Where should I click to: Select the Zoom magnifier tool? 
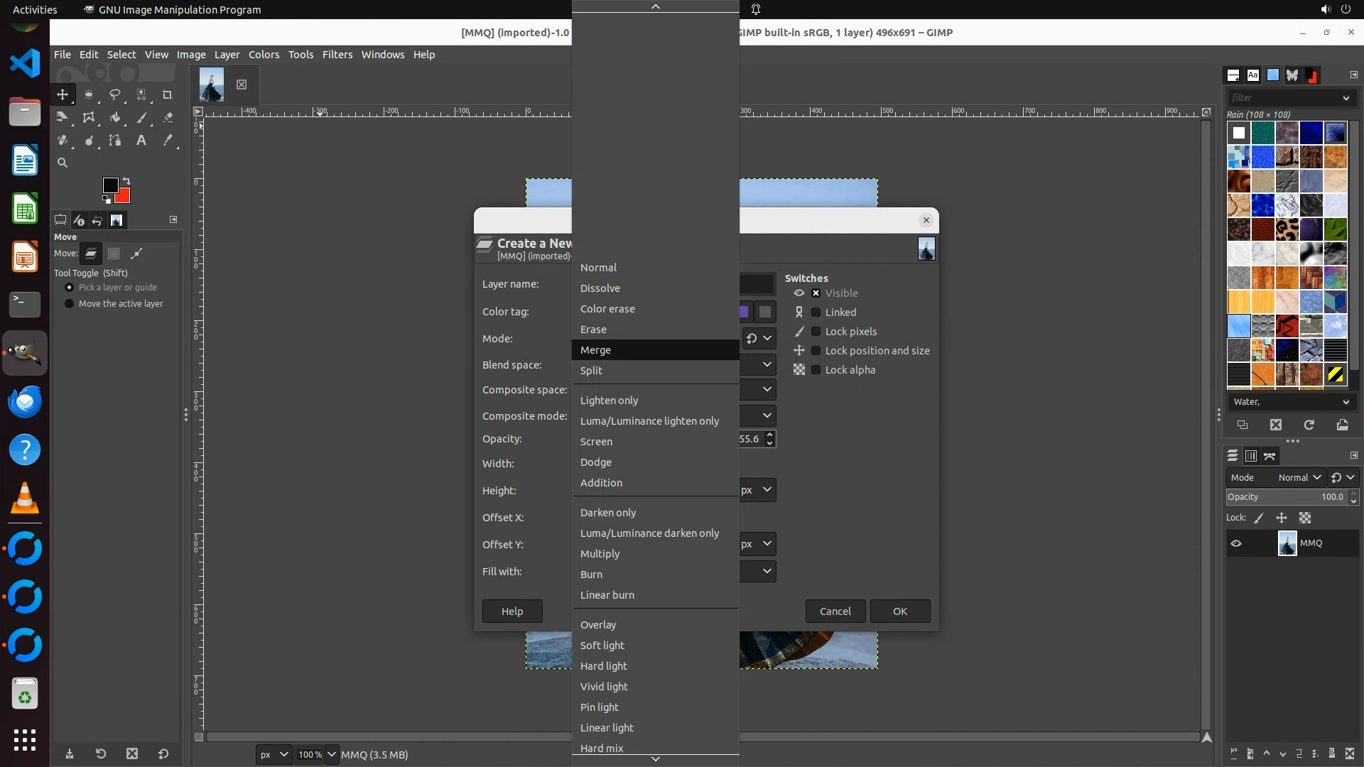(63, 163)
